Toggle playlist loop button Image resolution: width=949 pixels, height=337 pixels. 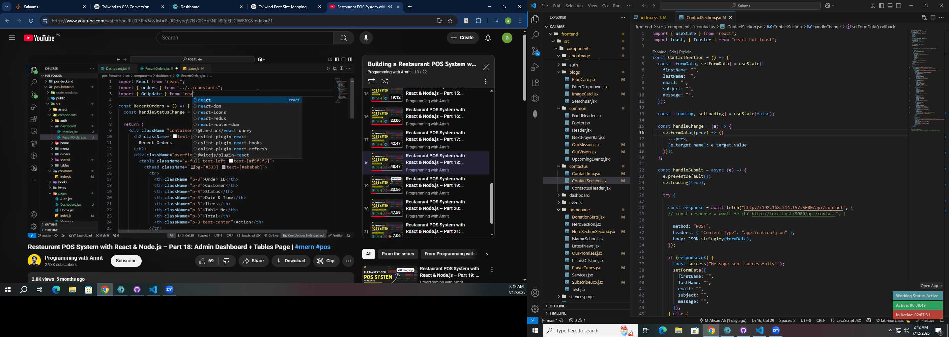pos(371,81)
